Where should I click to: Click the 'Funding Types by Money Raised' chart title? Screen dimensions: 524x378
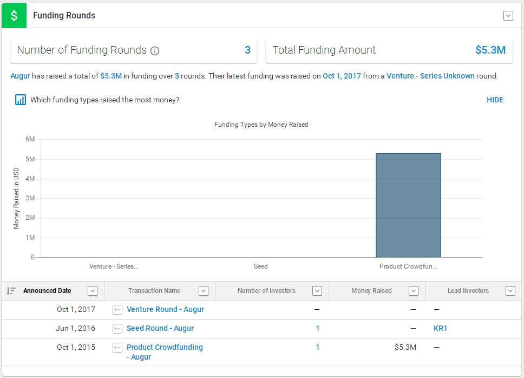(x=261, y=125)
